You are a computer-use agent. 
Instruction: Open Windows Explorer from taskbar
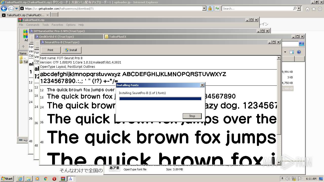click(29, 179)
